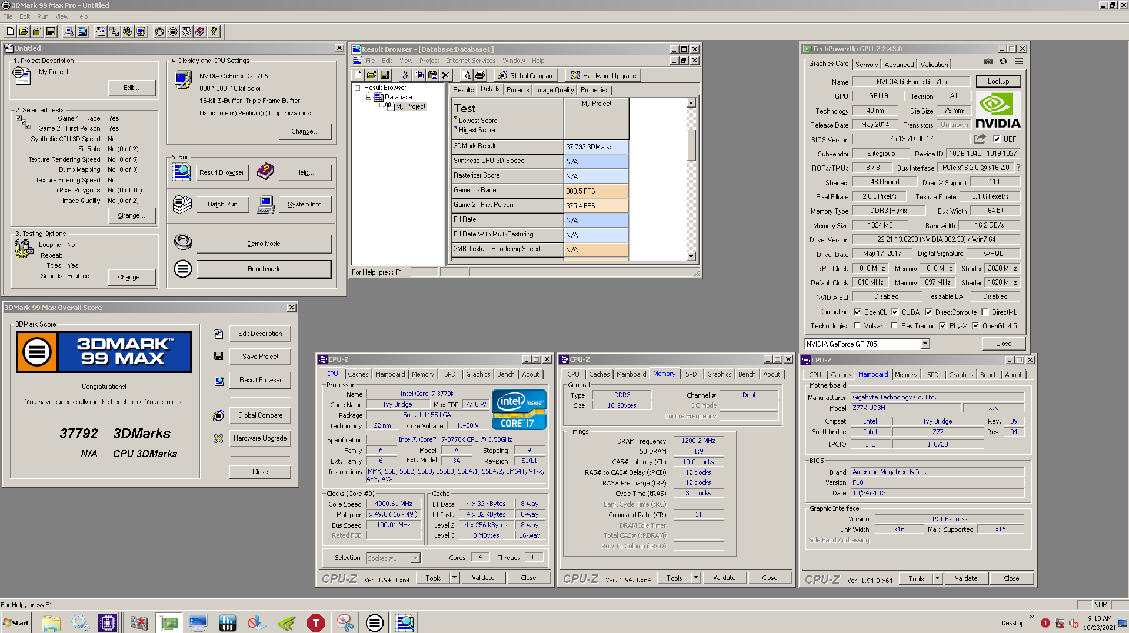
Task: Click the Hardware Upgrade button in Result Browser toolbar
Action: [603, 75]
